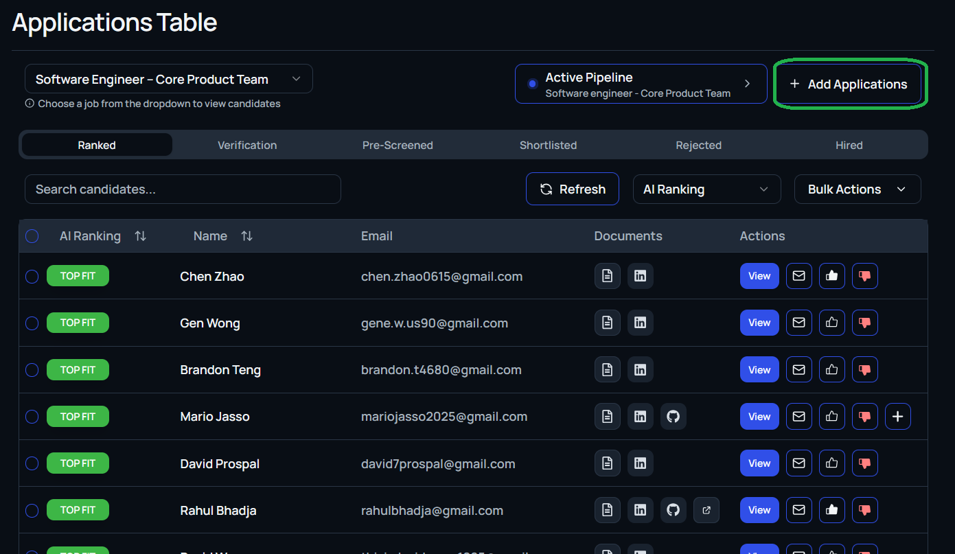Sort by AI Ranking column arrows
The width and height of the screenshot is (955, 554).
click(x=140, y=236)
